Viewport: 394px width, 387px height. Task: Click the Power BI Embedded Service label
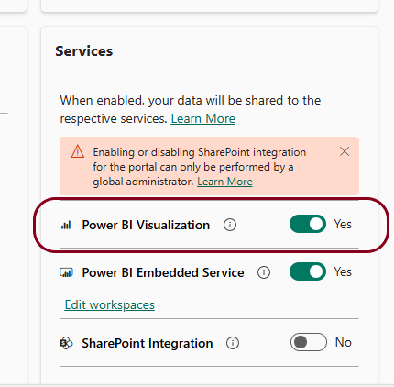tap(163, 272)
